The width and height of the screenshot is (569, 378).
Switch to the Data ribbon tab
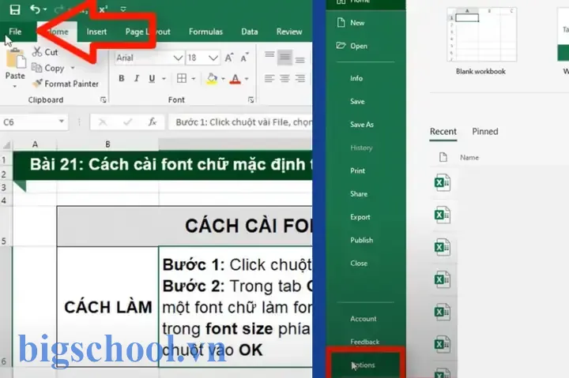coord(250,32)
